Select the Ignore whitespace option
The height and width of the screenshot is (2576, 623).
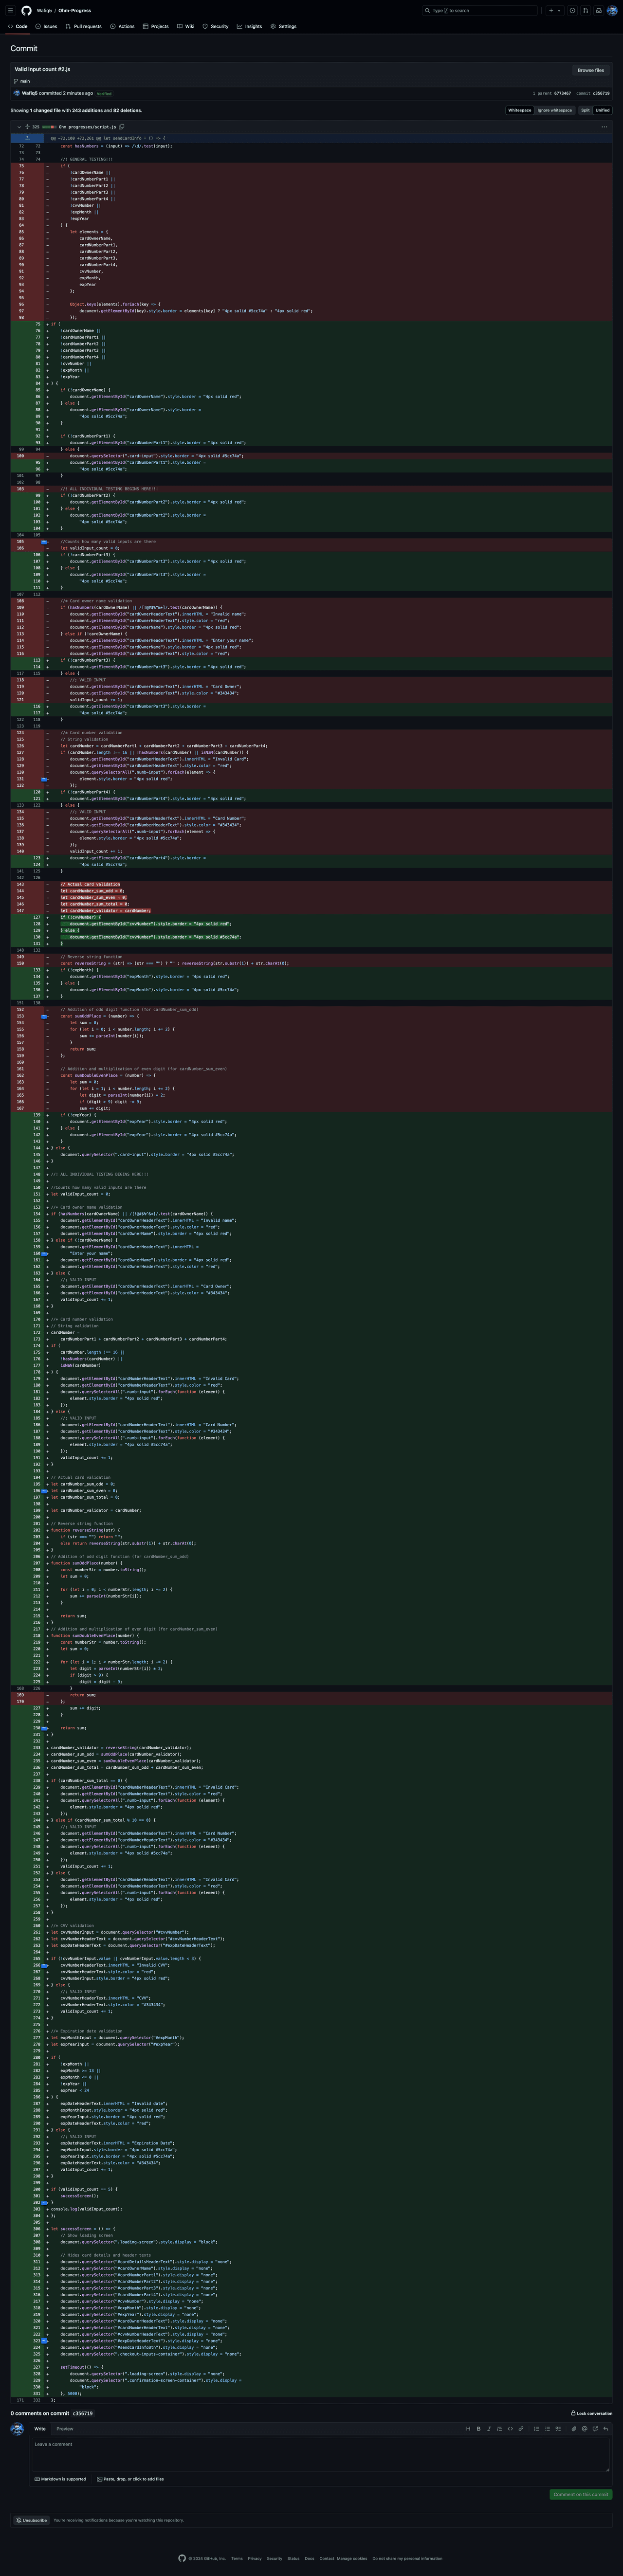pyautogui.click(x=555, y=110)
